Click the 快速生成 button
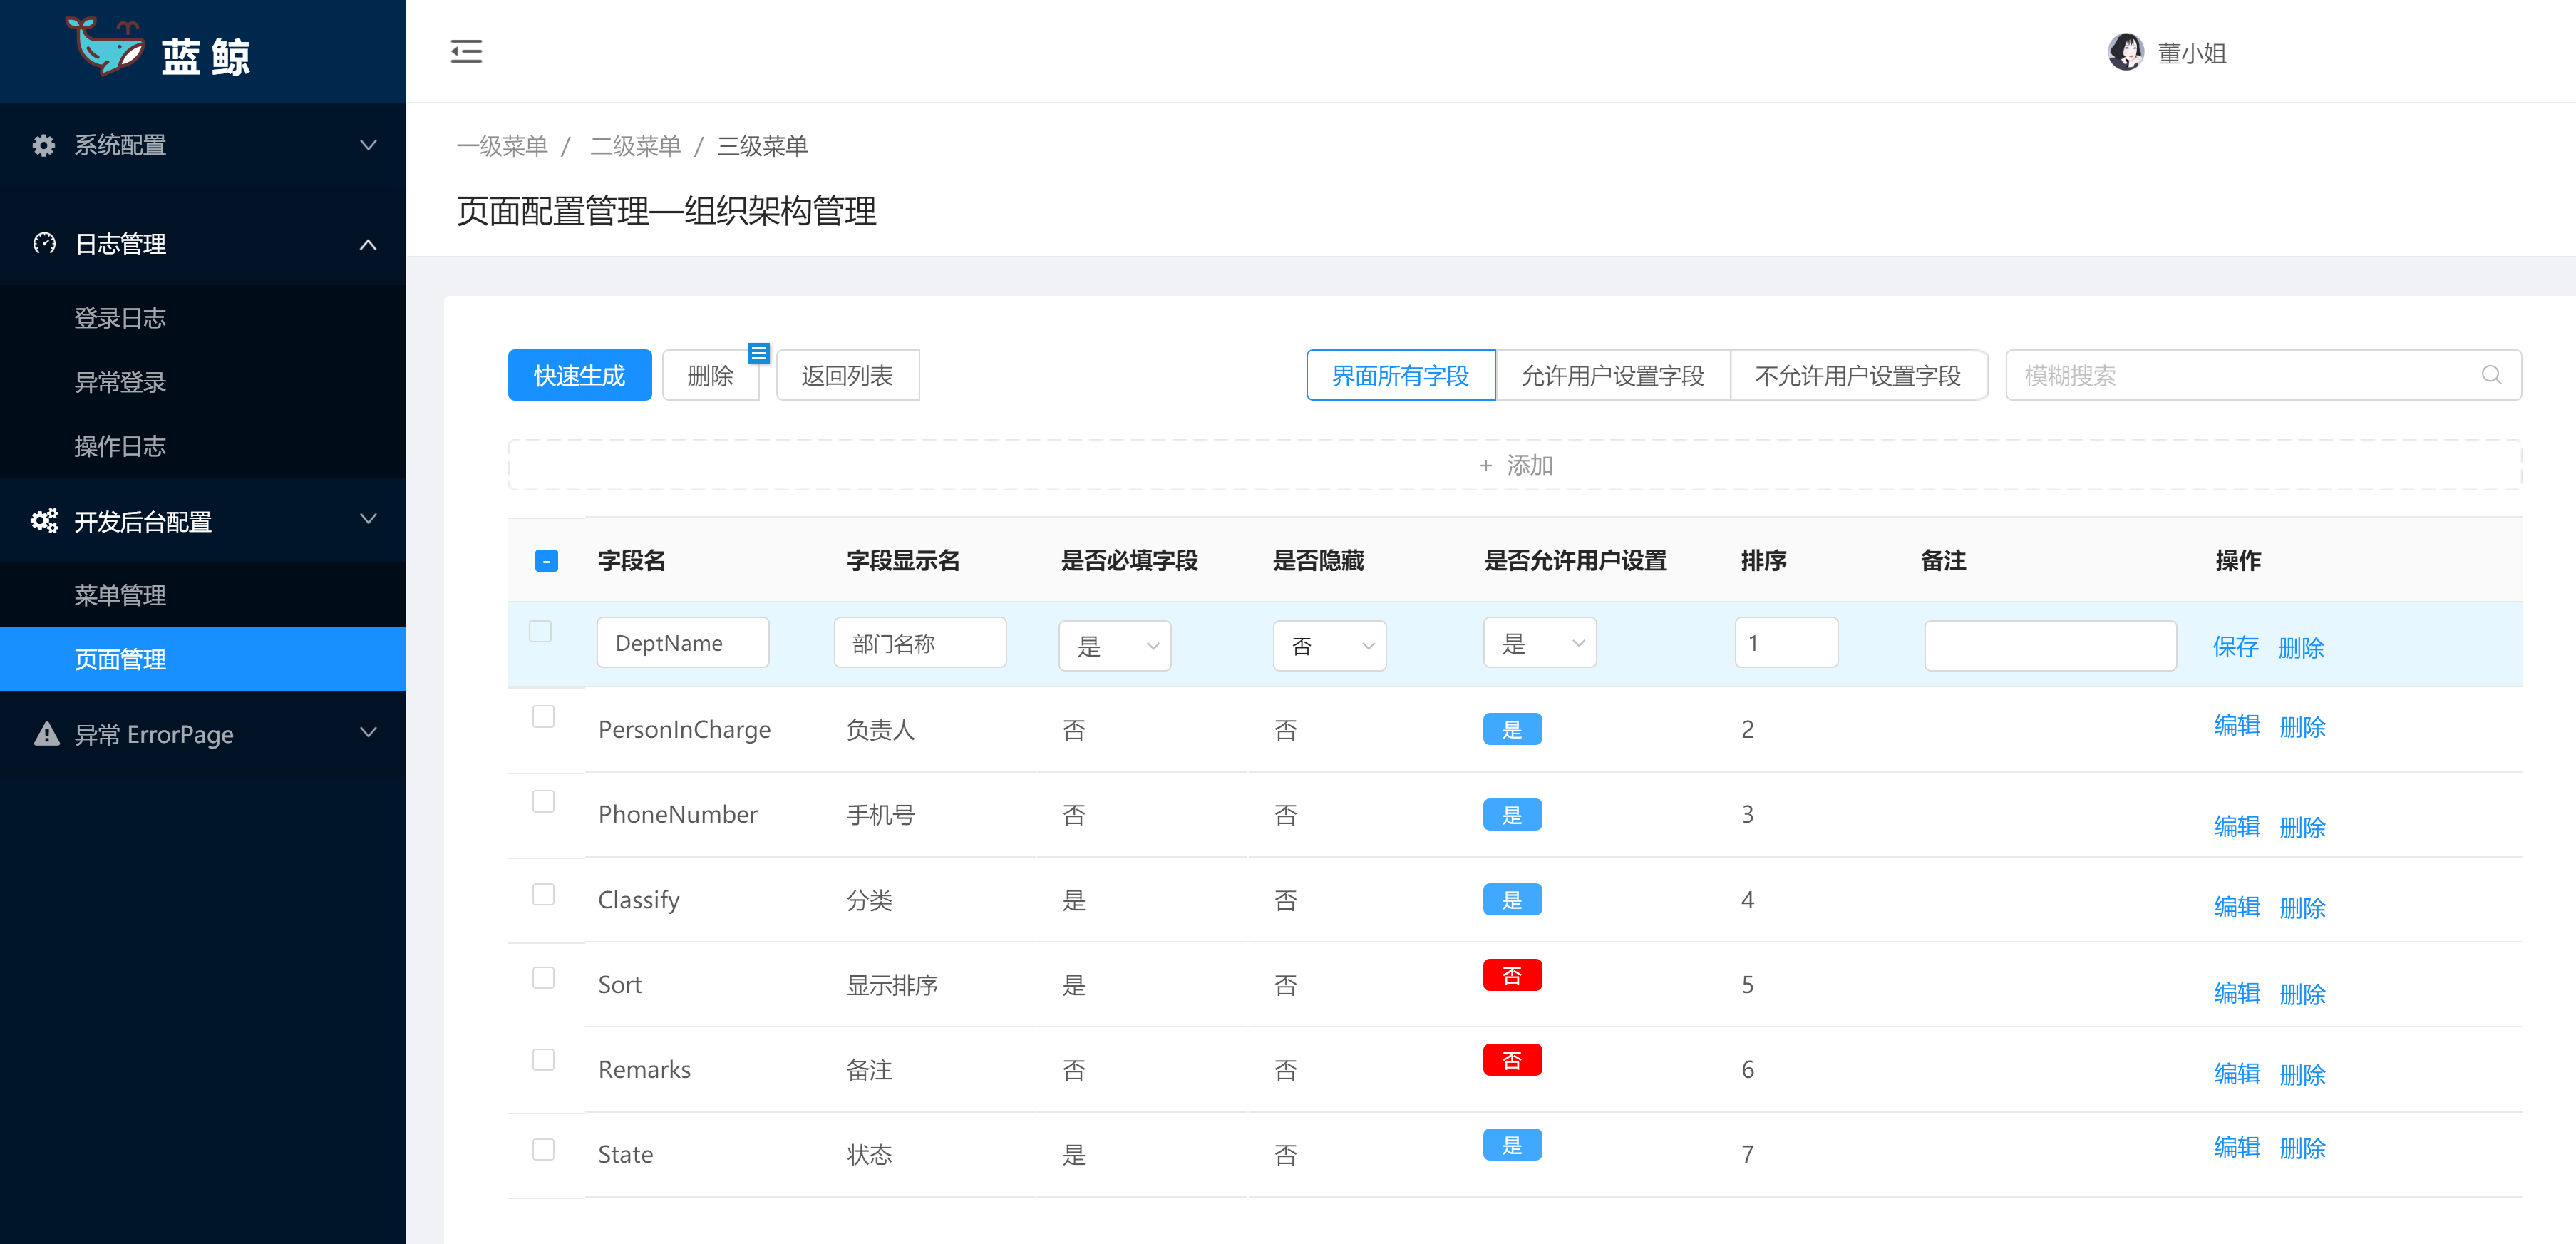Viewport: 2576px width, 1244px height. tap(579, 375)
